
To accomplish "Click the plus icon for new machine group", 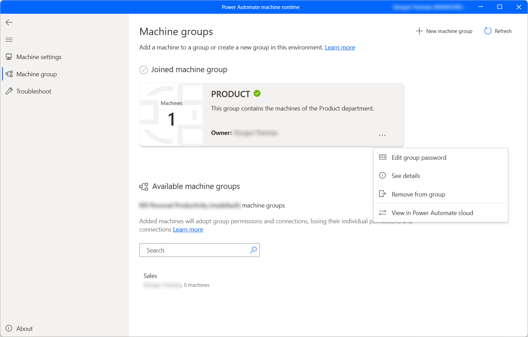I will click(x=419, y=31).
